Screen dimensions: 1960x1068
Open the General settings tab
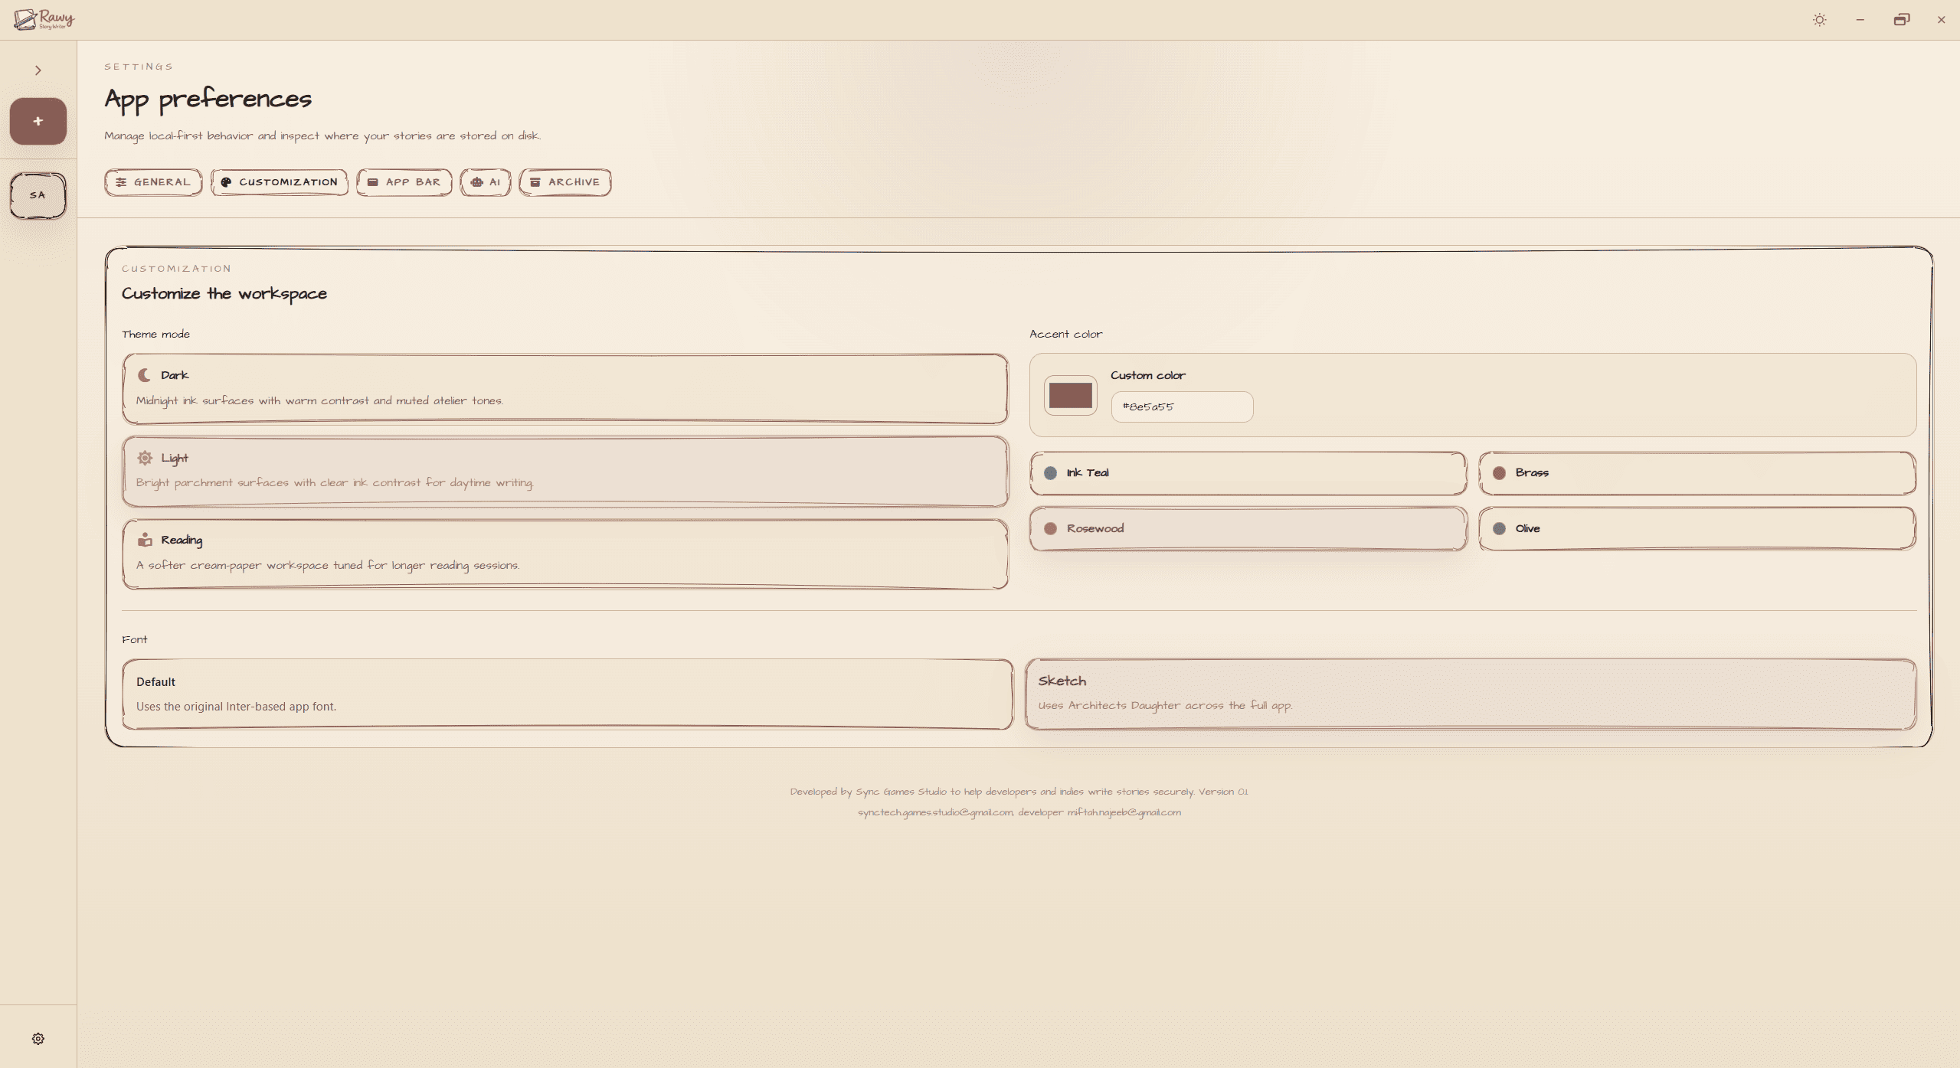(153, 182)
